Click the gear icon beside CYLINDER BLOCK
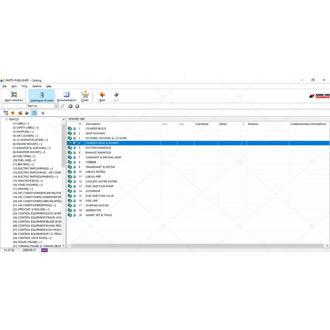330x330 pixels. (70, 129)
